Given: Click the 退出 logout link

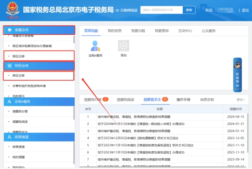Looking at the screenshot, I should pos(245,10).
